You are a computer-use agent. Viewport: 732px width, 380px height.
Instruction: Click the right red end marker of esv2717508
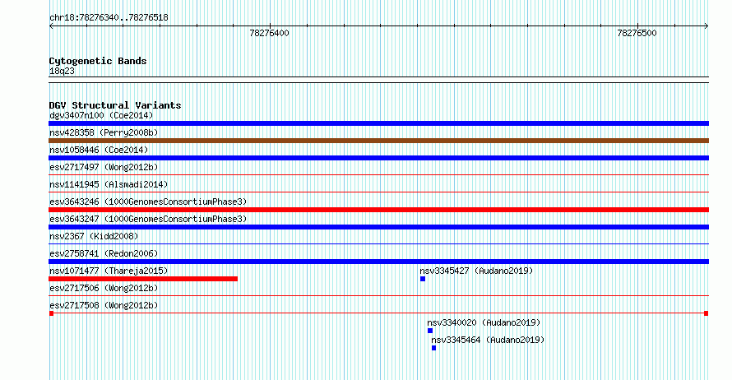click(706, 313)
